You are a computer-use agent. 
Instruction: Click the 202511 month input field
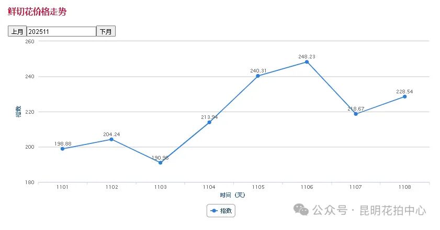[x=61, y=31]
